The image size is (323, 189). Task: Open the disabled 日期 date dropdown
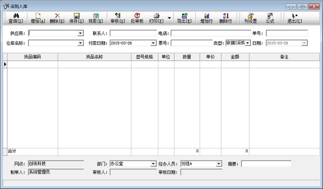click(x=304, y=43)
